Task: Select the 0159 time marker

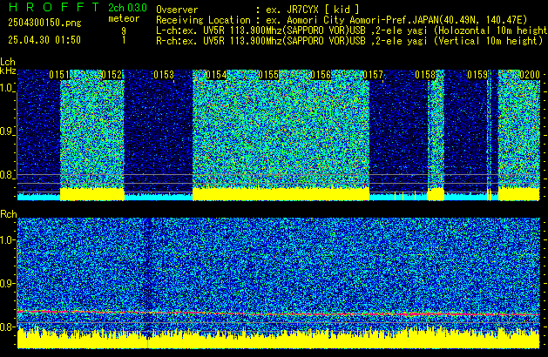Action: [x=477, y=75]
